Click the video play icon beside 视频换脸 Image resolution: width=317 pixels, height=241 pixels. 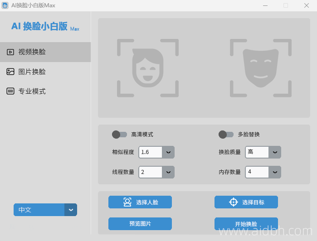pyautogui.click(x=10, y=52)
